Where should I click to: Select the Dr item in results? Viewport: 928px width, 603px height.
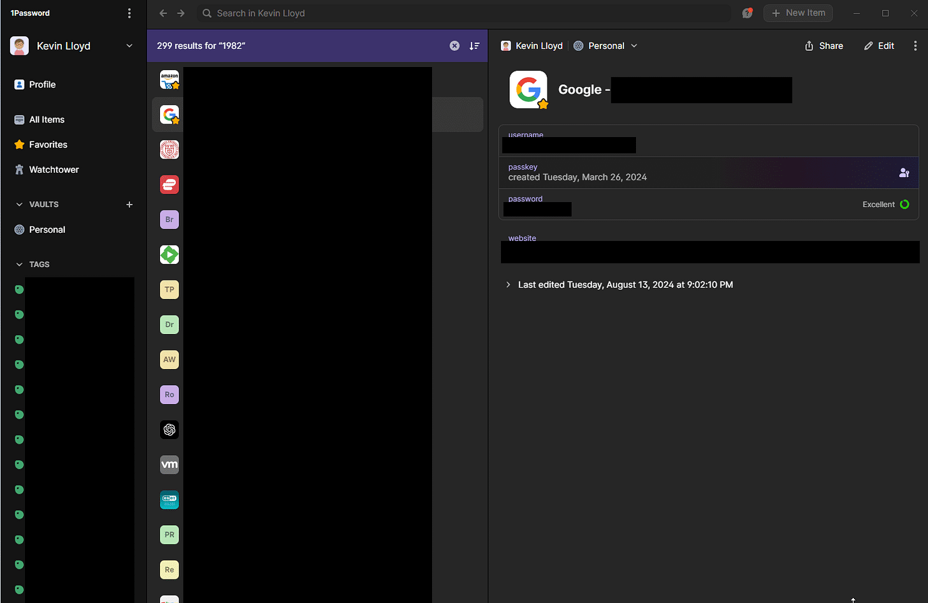[170, 325]
